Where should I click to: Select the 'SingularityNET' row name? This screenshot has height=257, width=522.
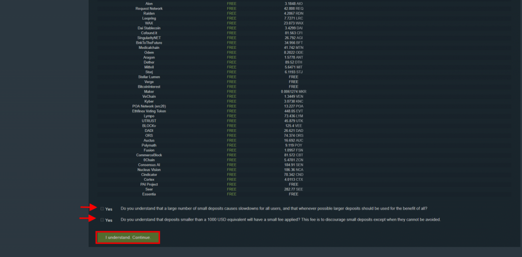pos(149,38)
